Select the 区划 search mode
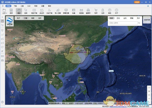This screenshot has height=108, width=152. (x=118, y=18)
